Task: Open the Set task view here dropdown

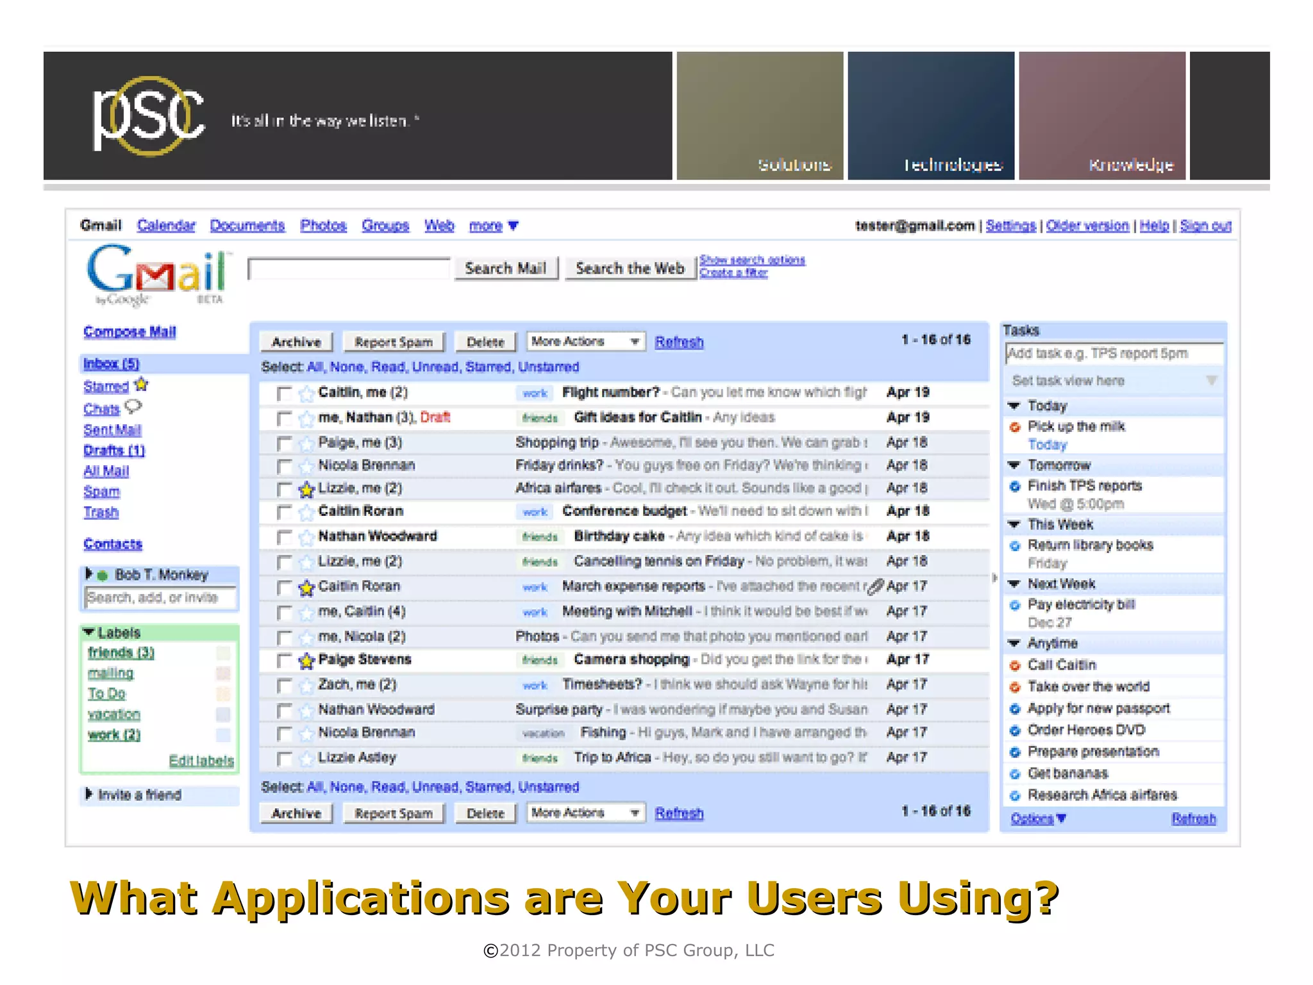Action: coord(1114,381)
